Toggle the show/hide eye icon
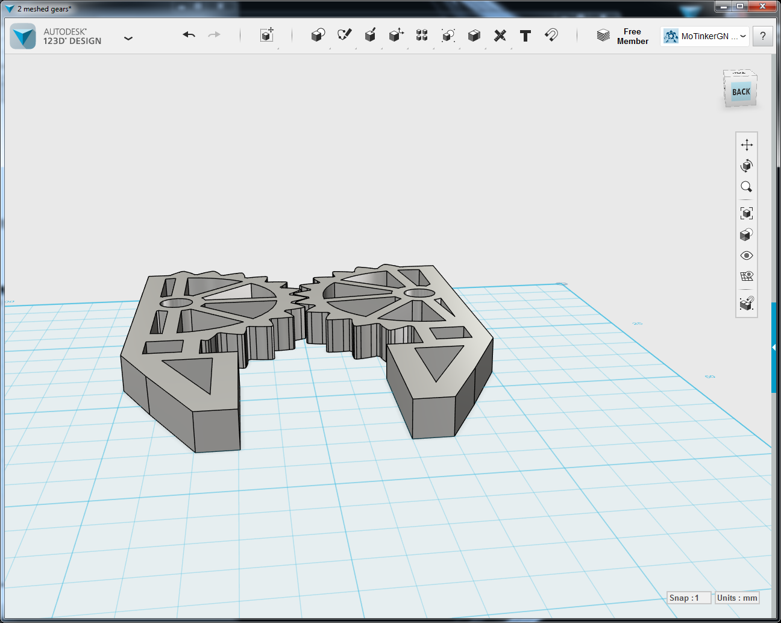The image size is (781, 623). point(747,255)
